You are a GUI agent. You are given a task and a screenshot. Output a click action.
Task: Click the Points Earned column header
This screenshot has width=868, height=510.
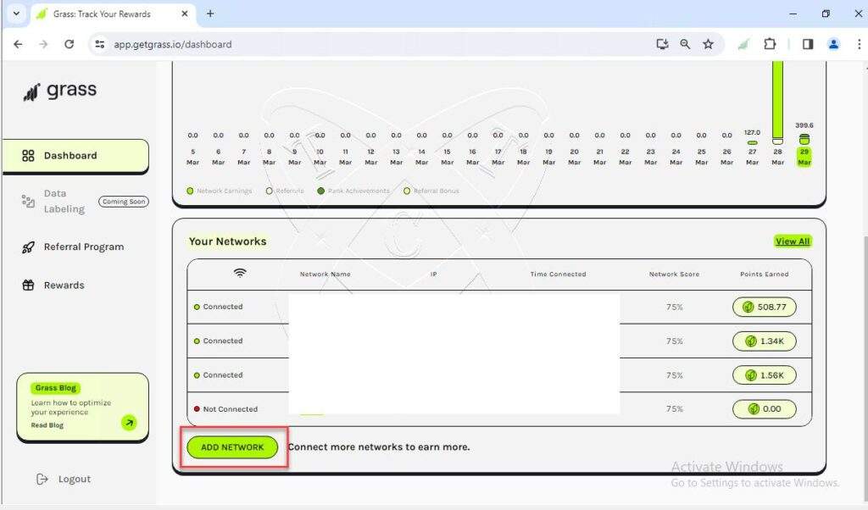(x=764, y=274)
